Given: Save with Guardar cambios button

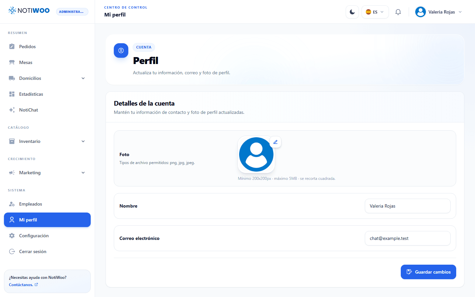Looking at the screenshot, I should pyautogui.click(x=428, y=272).
